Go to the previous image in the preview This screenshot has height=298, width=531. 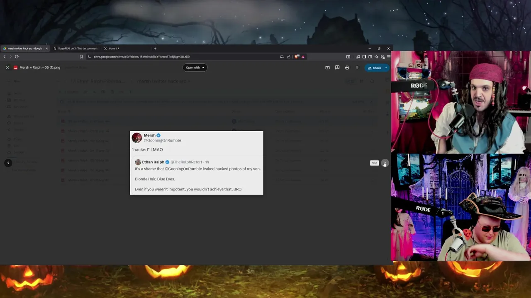coord(8,163)
